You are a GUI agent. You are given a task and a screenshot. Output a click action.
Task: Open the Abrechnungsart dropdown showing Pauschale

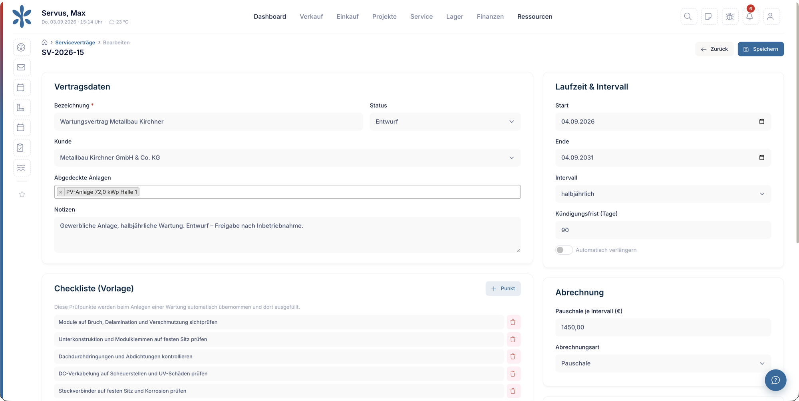[663, 363]
